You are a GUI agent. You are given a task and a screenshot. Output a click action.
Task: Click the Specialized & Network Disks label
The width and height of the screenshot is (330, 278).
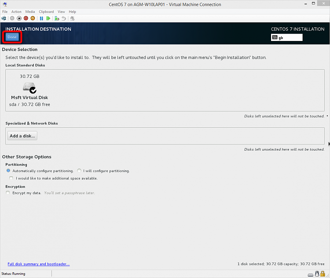(32, 123)
